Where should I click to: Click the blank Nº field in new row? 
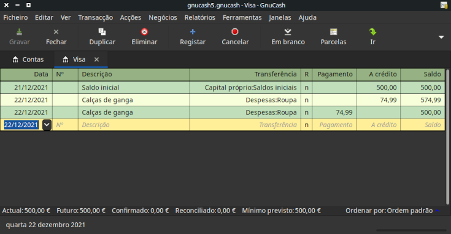click(x=65, y=125)
